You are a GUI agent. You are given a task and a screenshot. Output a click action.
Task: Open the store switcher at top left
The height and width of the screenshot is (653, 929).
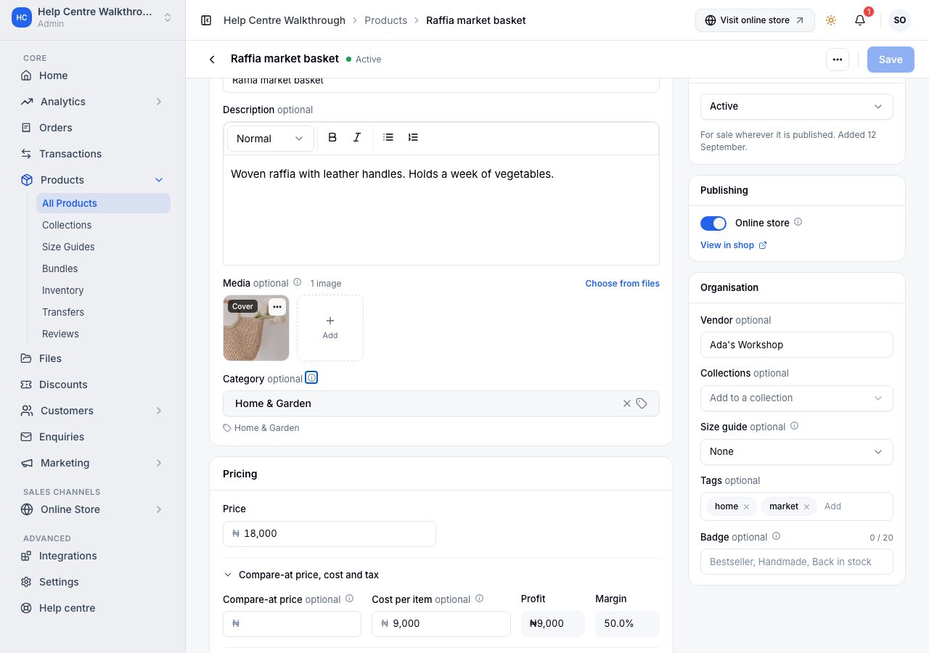(93, 17)
